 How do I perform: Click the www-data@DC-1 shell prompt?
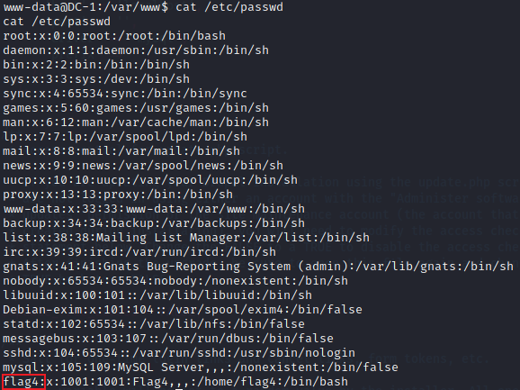tap(85, 7)
